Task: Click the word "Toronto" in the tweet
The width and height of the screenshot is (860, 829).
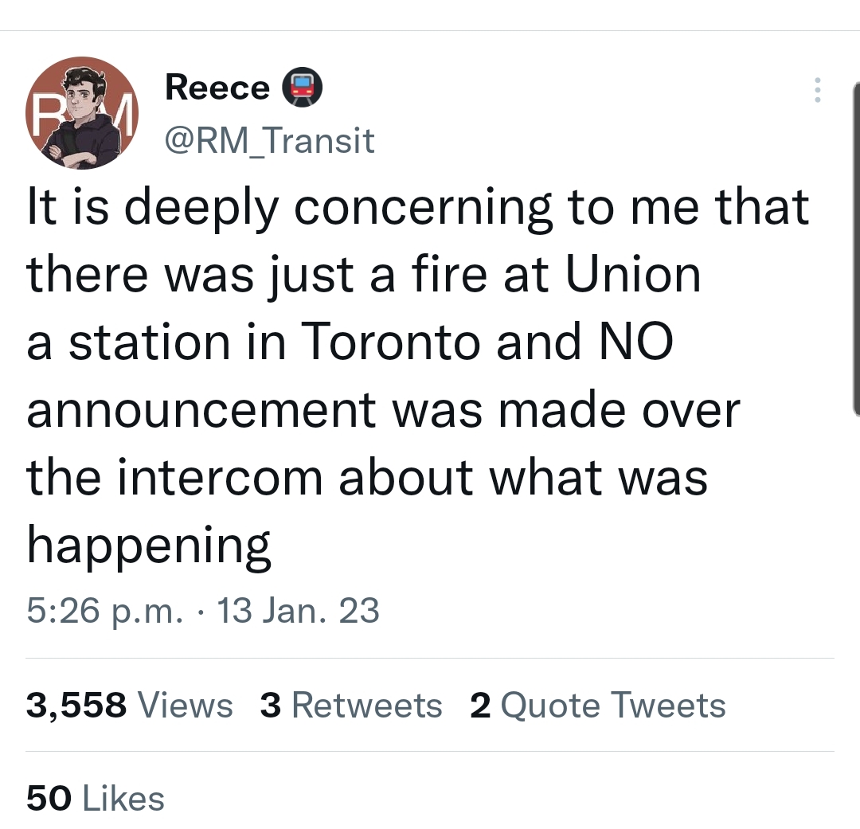Action: click(x=390, y=342)
